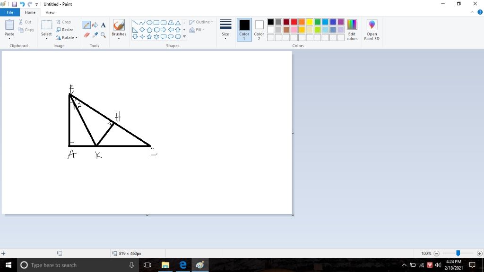
Task: Click Open Paint 3D button
Action: coord(372,30)
